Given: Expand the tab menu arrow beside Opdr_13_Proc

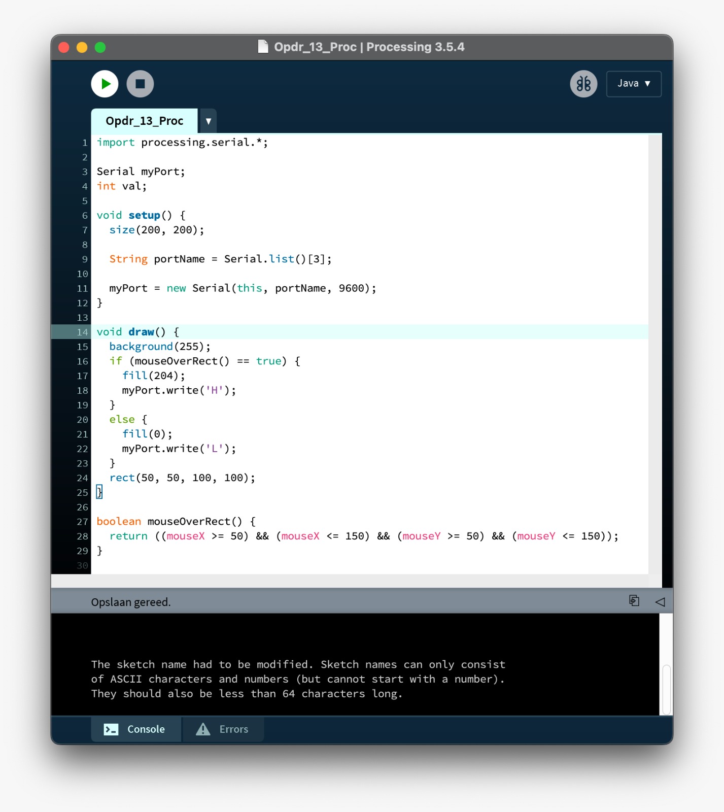Looking at the screenshot, I should 208,121.
